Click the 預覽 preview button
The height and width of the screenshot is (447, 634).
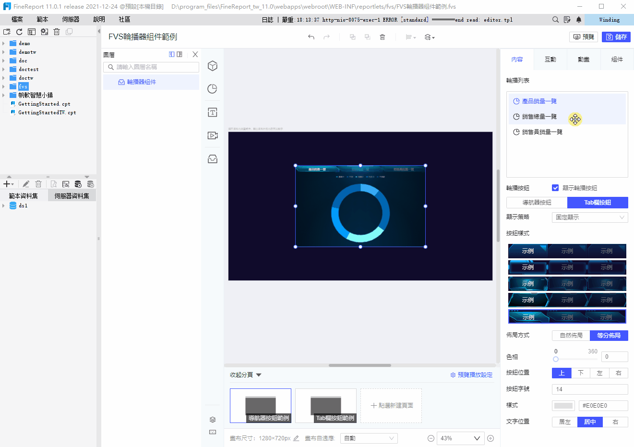[x=584, y=37]
